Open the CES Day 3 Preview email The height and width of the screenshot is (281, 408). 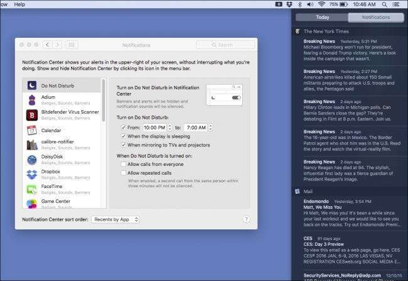tap(352, 250)
